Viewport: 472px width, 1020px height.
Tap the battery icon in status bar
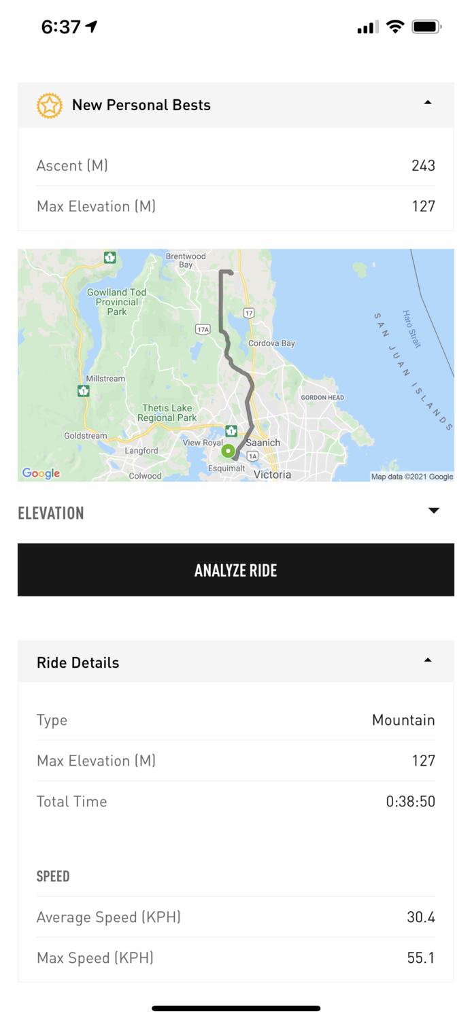(x=426, y=27)
